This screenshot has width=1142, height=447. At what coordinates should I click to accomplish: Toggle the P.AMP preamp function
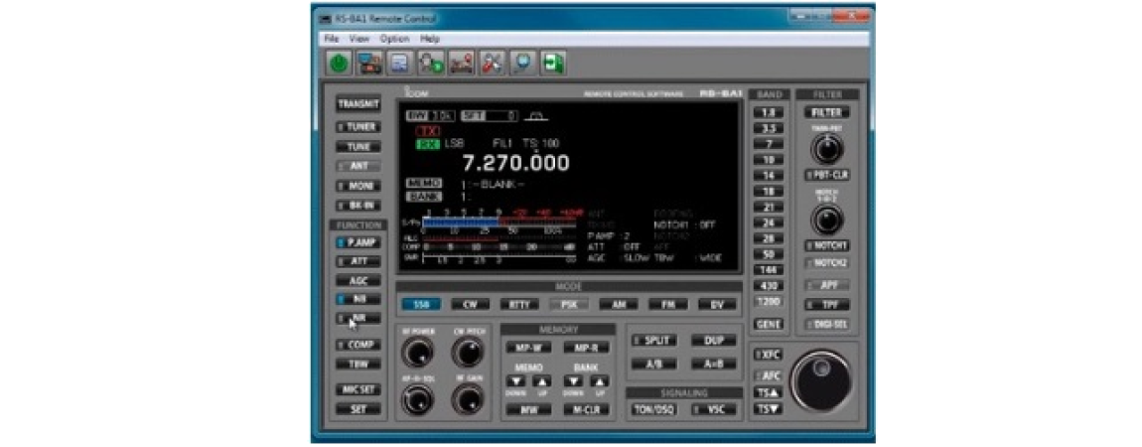click(358, 242)
